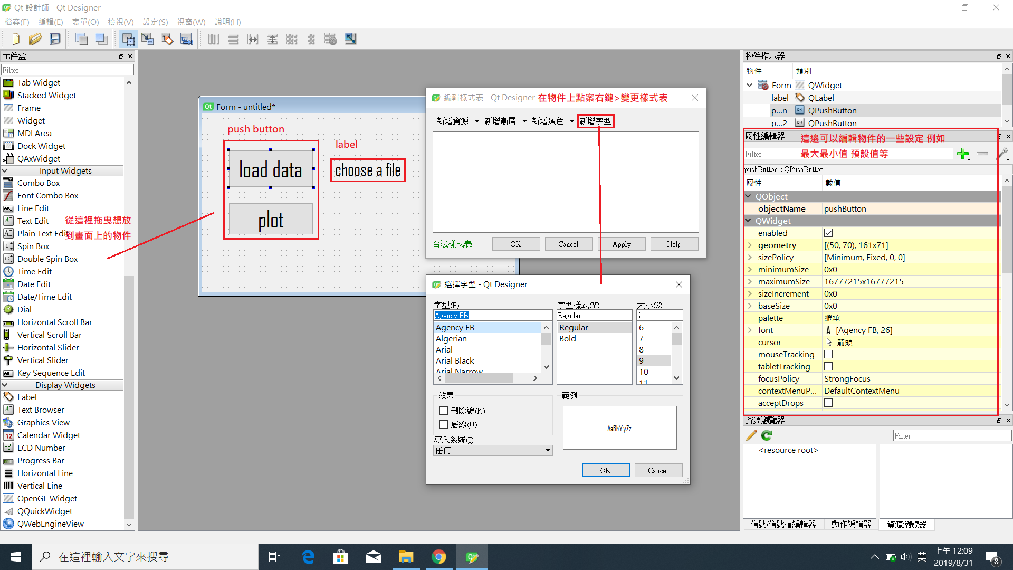Switch to Edit Signals/Slots mode icon
This screenshot has height=570, width=1013.
[x=148, y=39]
